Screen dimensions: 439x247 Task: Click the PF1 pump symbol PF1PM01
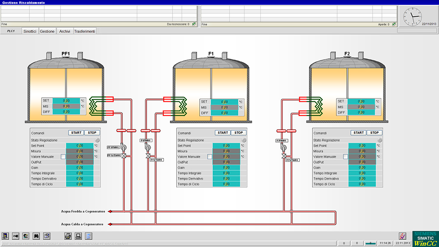point(123,147)
